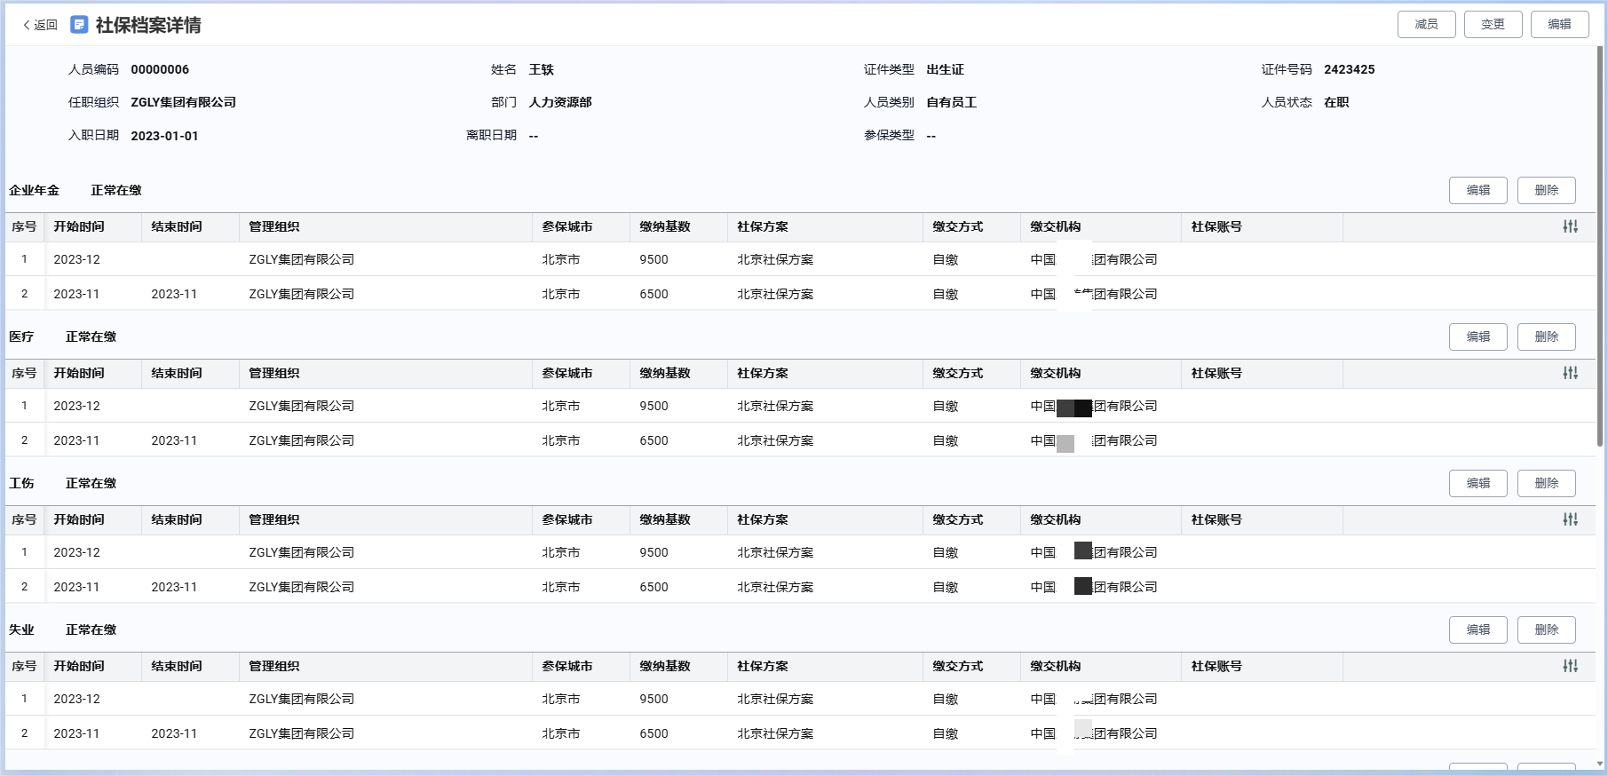Click the scrollbar down arrow
This screenshot has height=776, width=1608.
tap(1601, 764)
